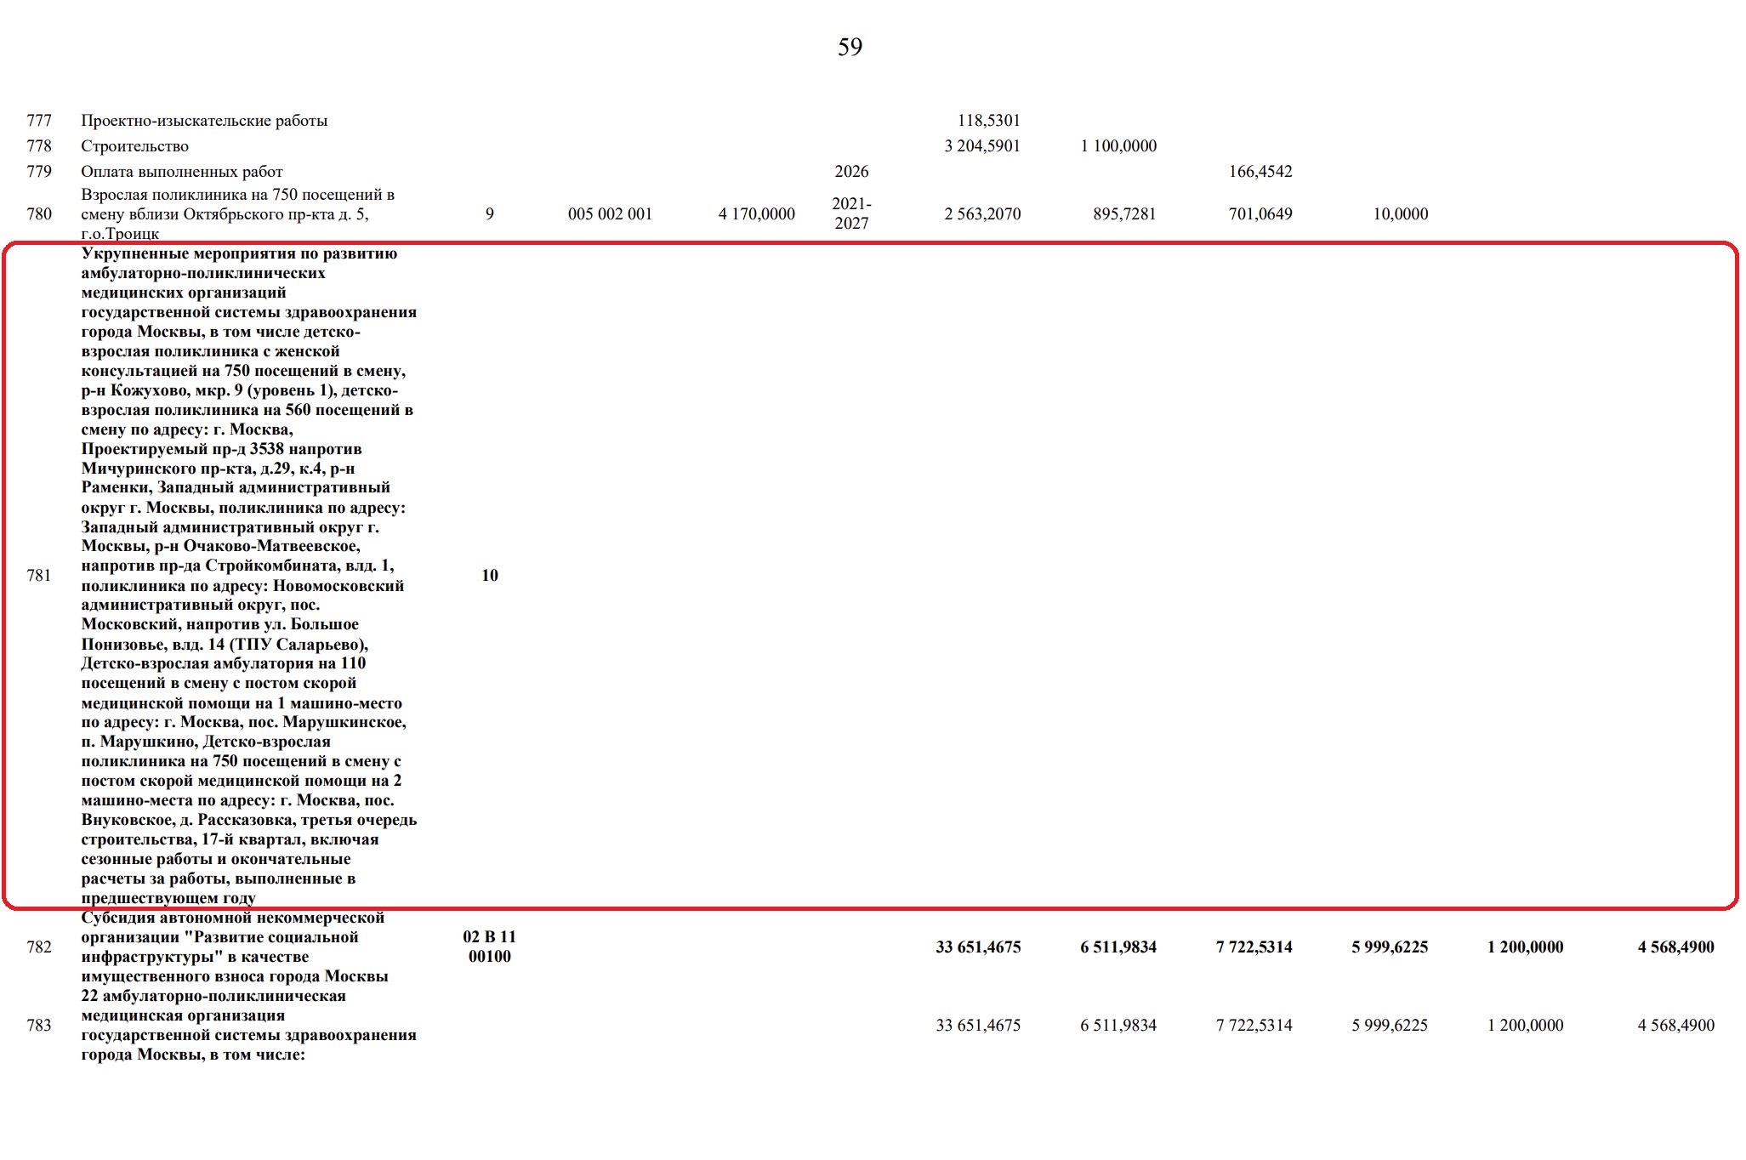This screenshot has width=1746, height=1160.
Task: Click the value 4 170,0000
Action: 756,214
